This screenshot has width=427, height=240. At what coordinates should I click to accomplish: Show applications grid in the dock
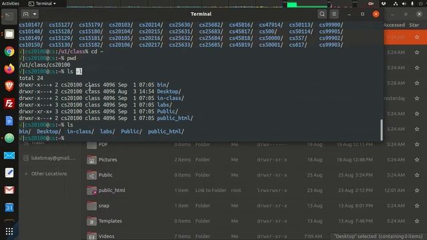pyautogui.click(x=9, y=231)
